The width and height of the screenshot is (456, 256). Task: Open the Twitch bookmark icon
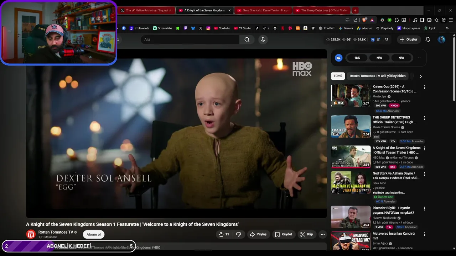185,28
